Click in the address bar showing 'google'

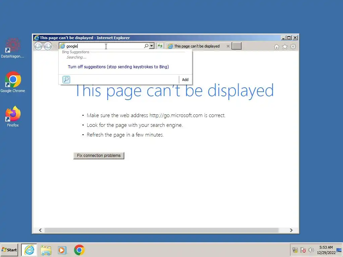point(105,46)
